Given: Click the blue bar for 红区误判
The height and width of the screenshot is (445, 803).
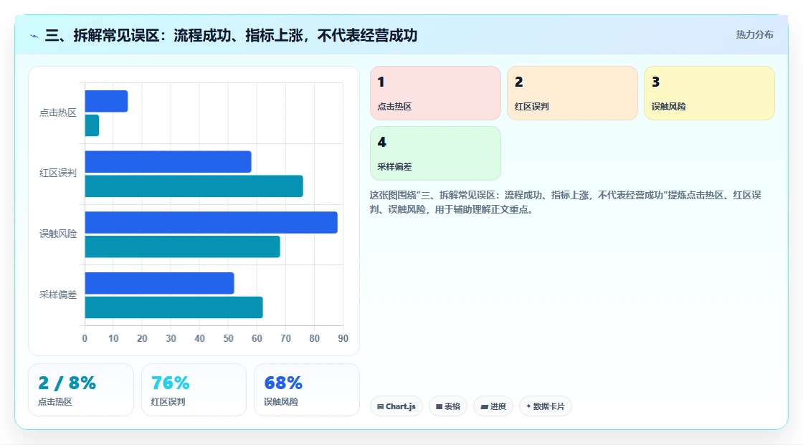Looking at the screenshot, I should pos(168,162).
